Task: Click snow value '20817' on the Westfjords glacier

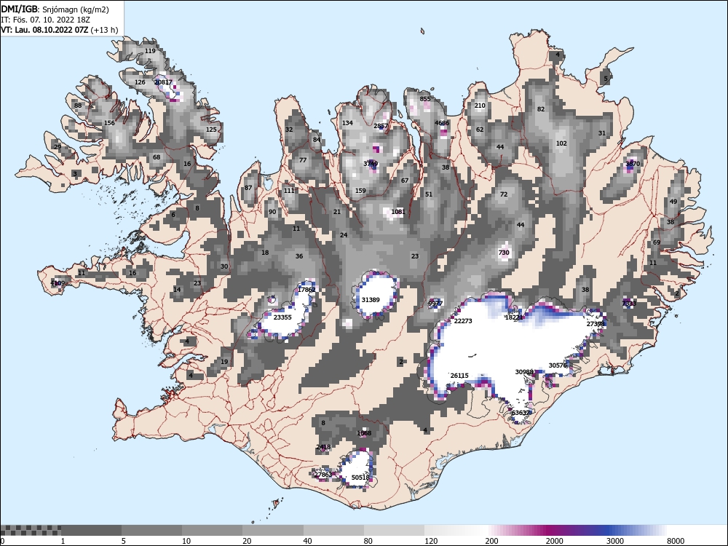Action: (163, 82)
